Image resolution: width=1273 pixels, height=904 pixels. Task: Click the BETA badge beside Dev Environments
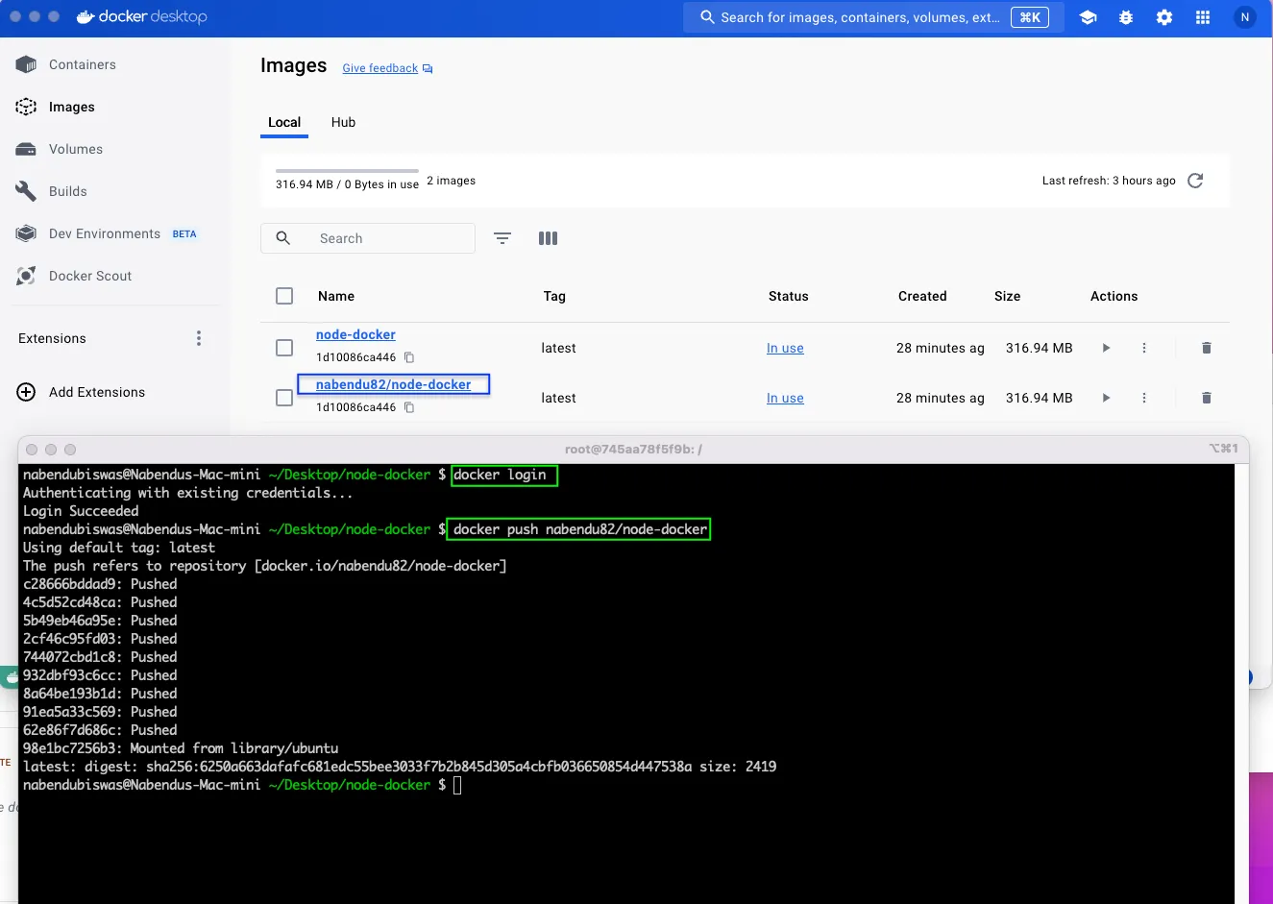click(x=184, y=234)
